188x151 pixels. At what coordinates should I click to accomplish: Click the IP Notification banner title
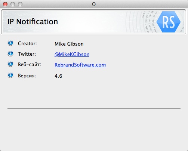coord(33,22)
